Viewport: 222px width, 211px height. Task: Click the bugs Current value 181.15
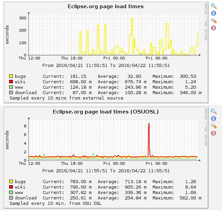[x=78, y=76]
